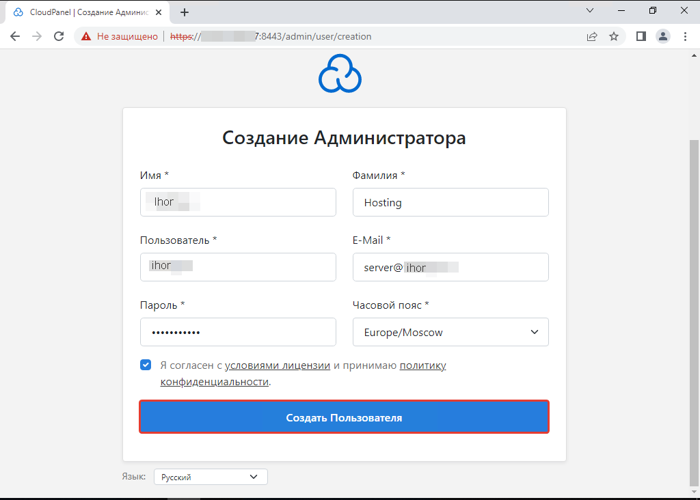The height and width of the screenshot is (500, 700).
Task: Click the browser profile avatar icon
Action: click(x=662, y=36)
